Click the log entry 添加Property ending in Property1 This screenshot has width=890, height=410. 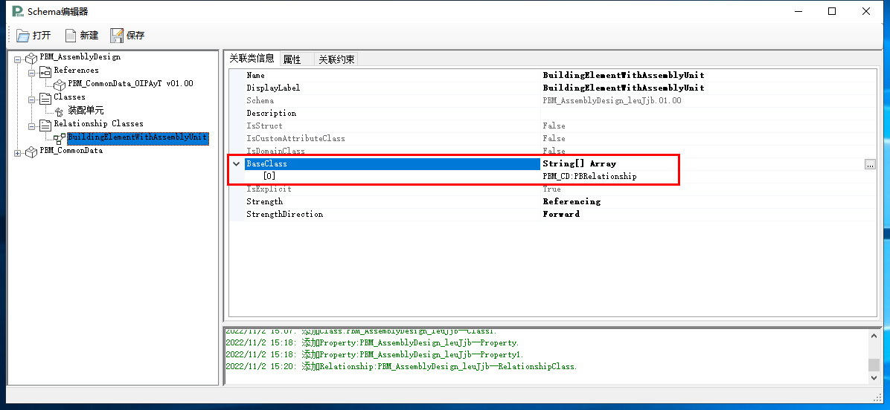(374, 354)
